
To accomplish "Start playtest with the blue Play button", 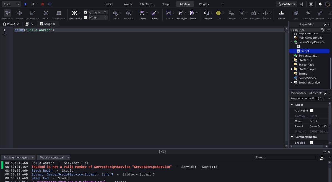I will pos(25,4).
